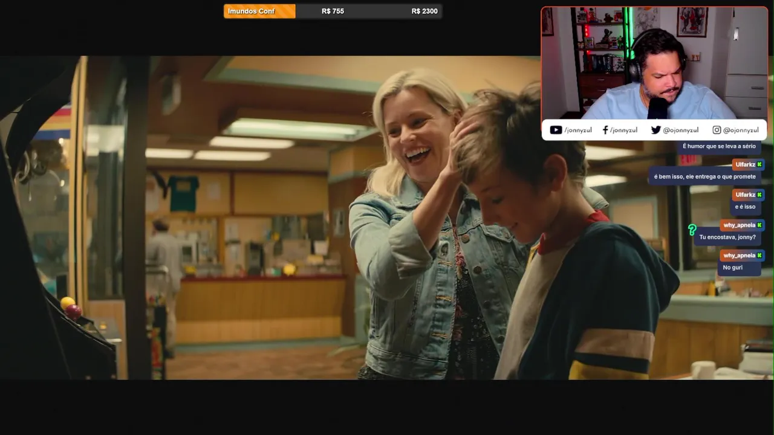Click the chat message 'É humor que se leva a sério'
The height and width of the screenshot is (435, 774).
(x=719, y=146)
